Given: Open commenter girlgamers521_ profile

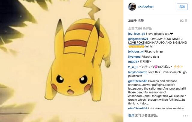Looking at the screenshot, I should [x=139, y=39].
